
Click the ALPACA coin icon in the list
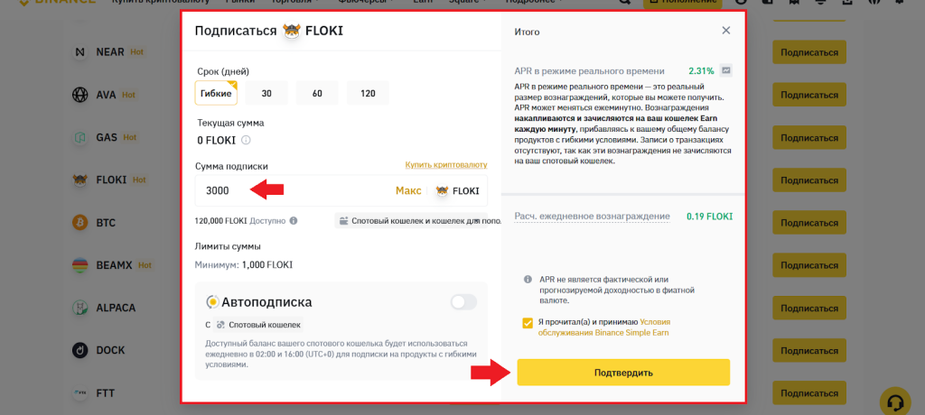coord(79,307)
